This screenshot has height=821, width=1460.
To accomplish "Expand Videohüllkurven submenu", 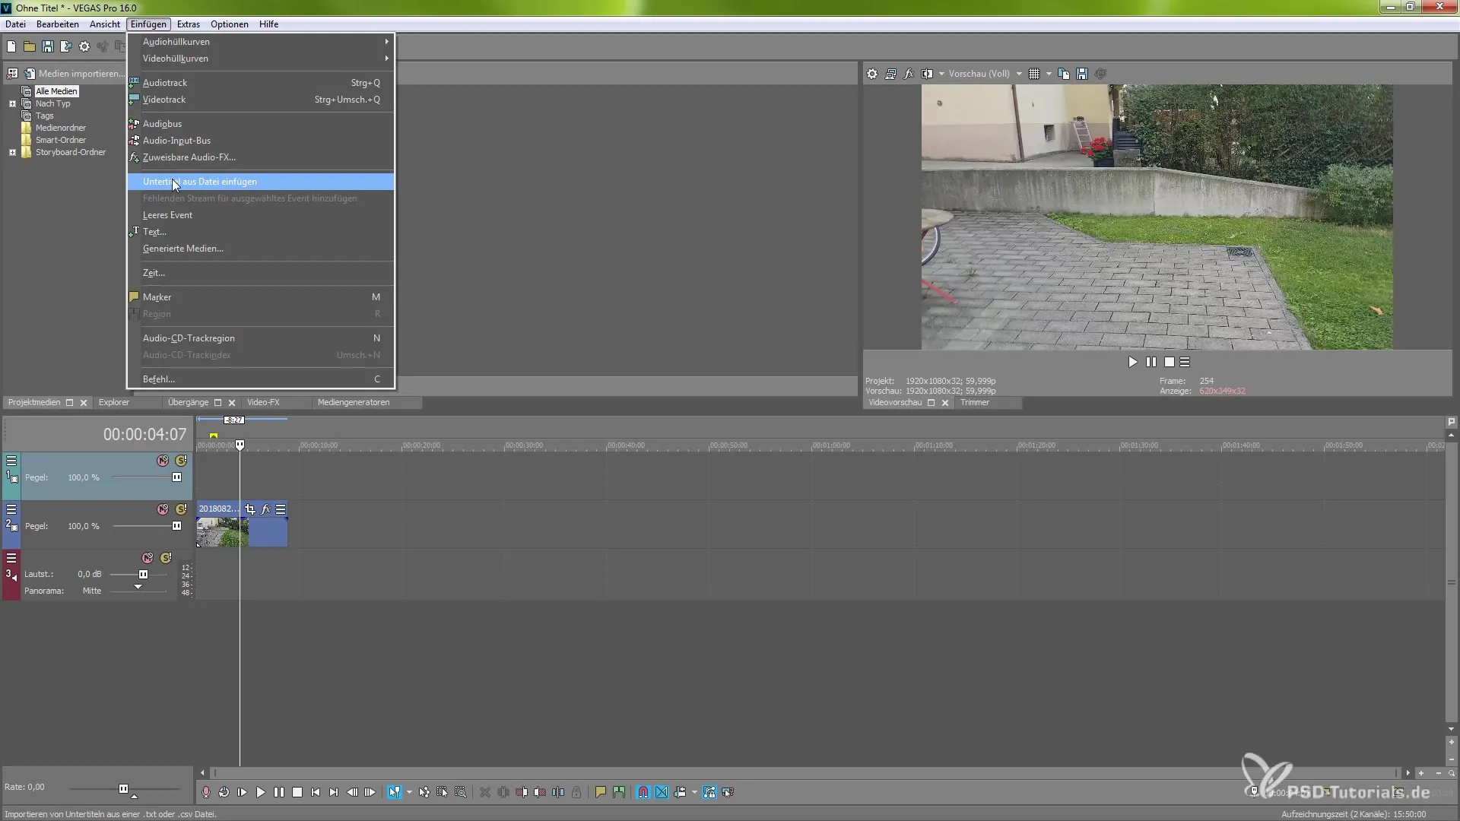I will coord(261,59).
